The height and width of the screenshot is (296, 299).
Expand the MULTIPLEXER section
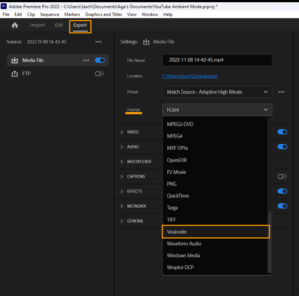point(122,161)
